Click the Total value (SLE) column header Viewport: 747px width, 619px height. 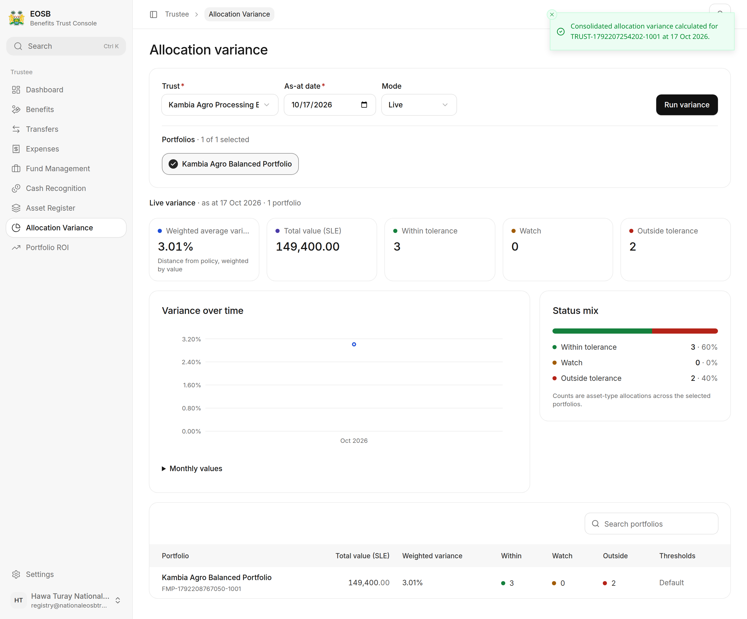(362, 556)
